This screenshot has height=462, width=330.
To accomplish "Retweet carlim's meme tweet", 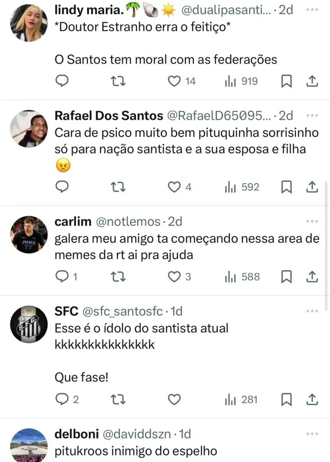I will [118, 277].
